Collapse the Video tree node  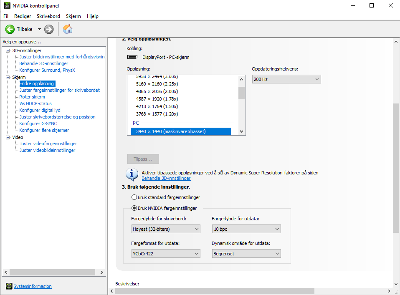[8, 137]
